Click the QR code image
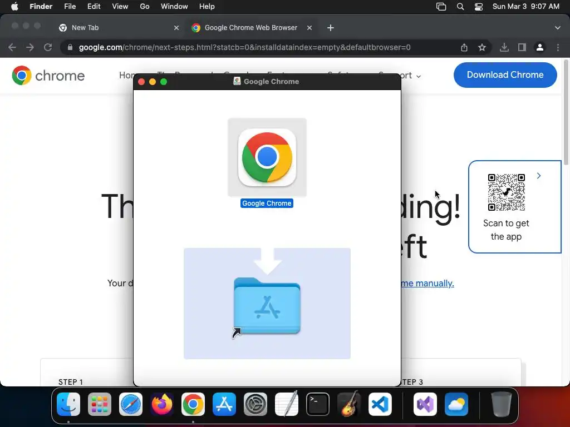 click(x=507, y=192)
